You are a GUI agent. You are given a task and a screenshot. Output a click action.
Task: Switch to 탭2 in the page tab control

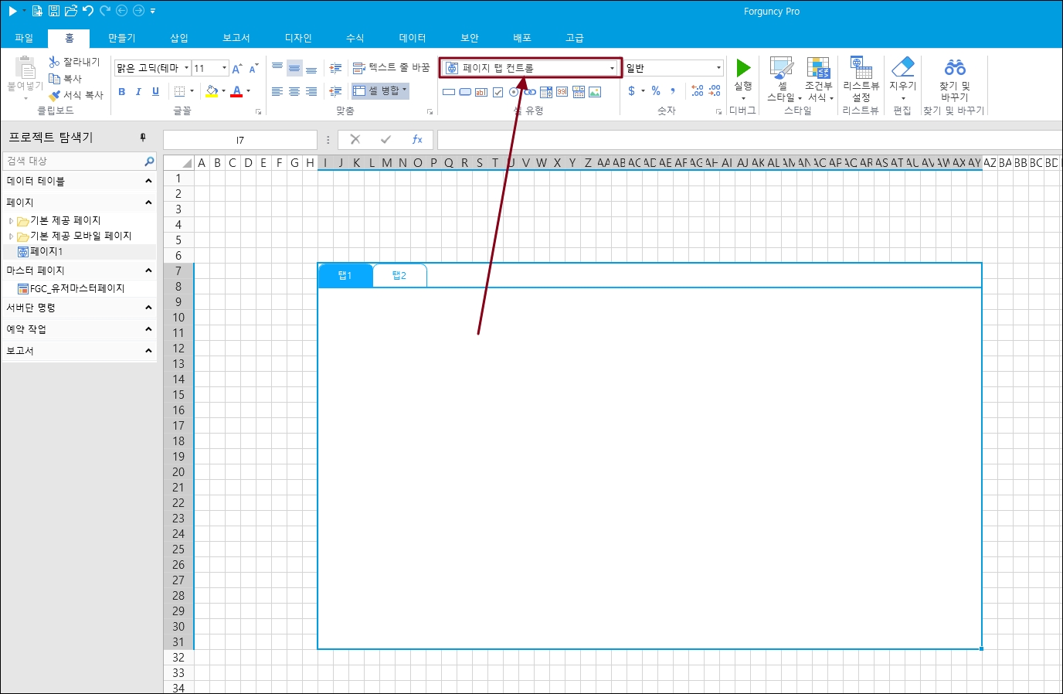pos(399,276)
